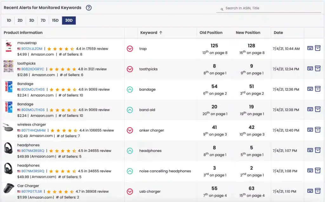Switch to the 3D filter tab
Image resolution: width=325 pixels, height=202 pixels.
click(31, 20)
